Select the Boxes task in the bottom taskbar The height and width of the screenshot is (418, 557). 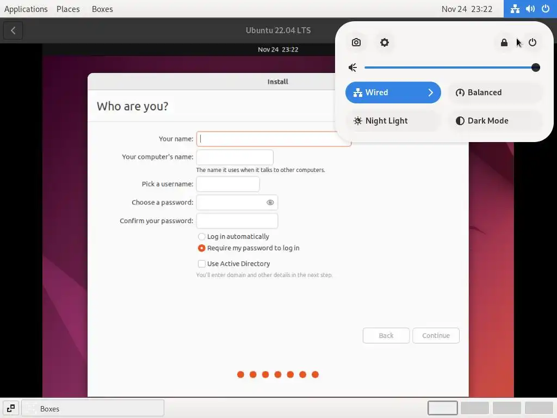92,408
